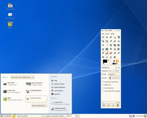Launch The GIMP from recent applications
This screenshot has width=147, height=118.
click(10, 84)
